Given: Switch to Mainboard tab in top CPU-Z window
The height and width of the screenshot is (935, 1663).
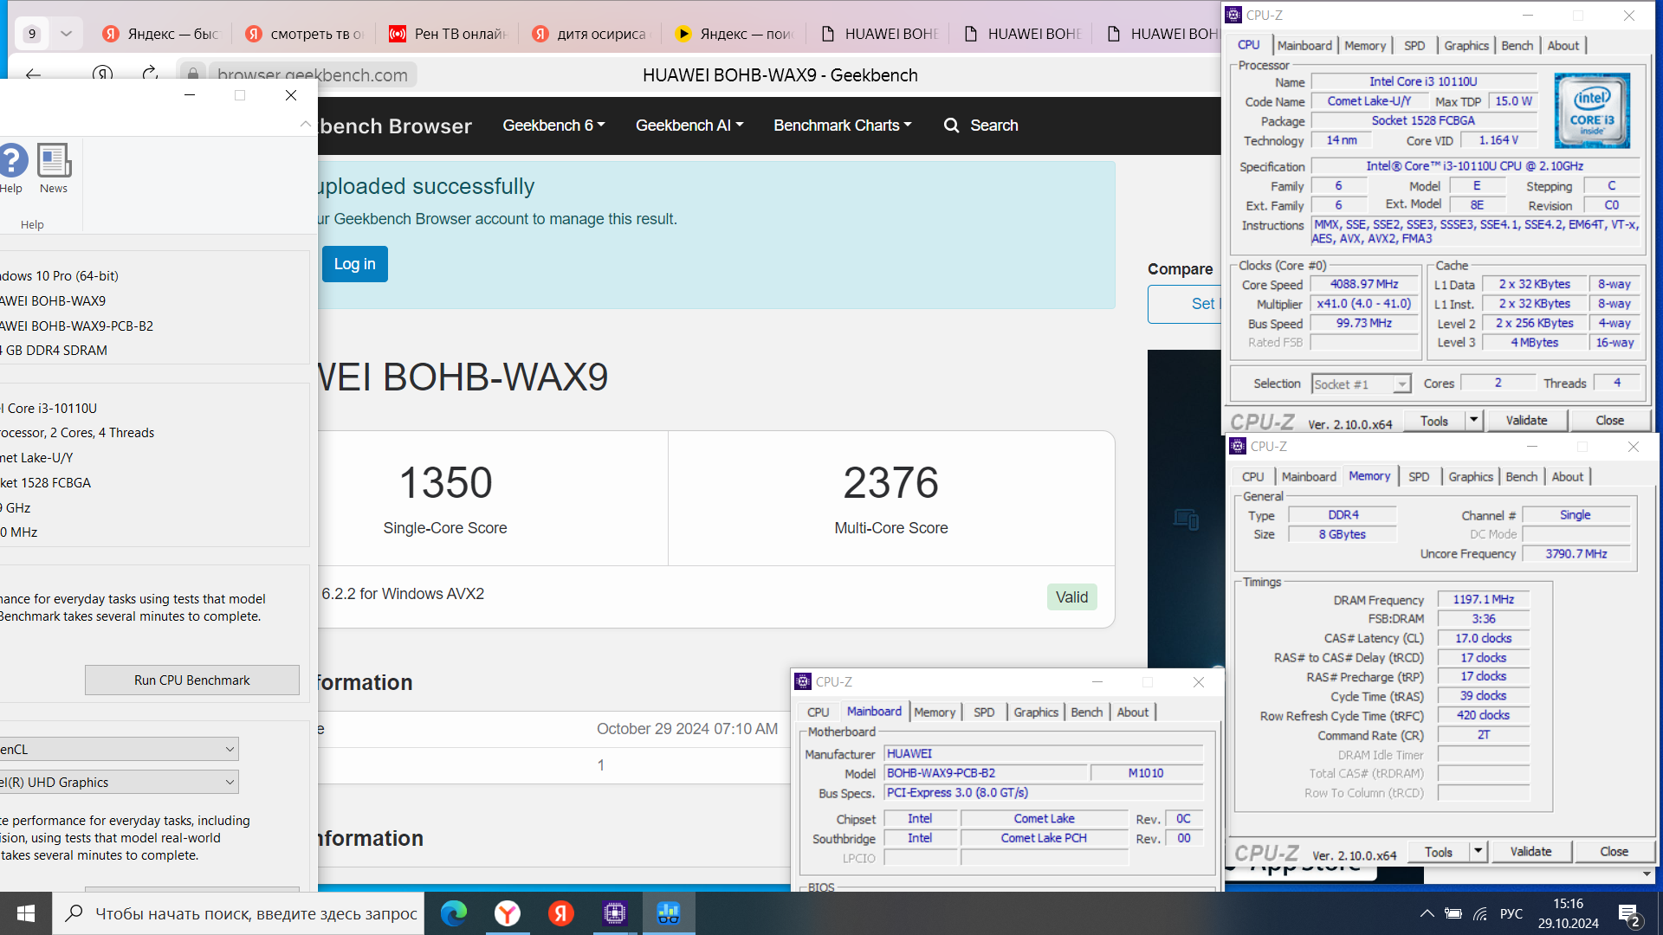Looking at the screenshot, I should pyautogui.click(x=1304, y=46).
